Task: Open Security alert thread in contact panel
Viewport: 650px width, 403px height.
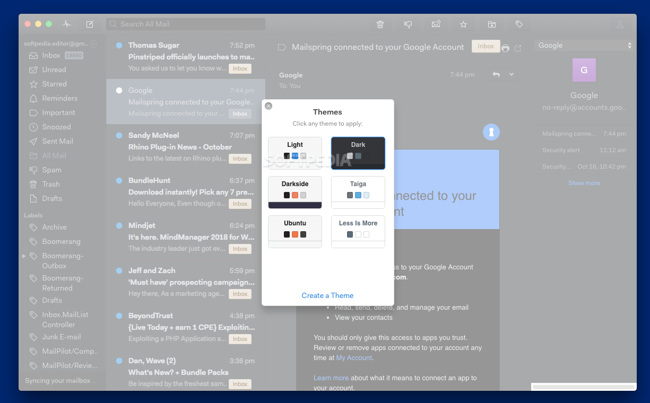Action: 584,150
